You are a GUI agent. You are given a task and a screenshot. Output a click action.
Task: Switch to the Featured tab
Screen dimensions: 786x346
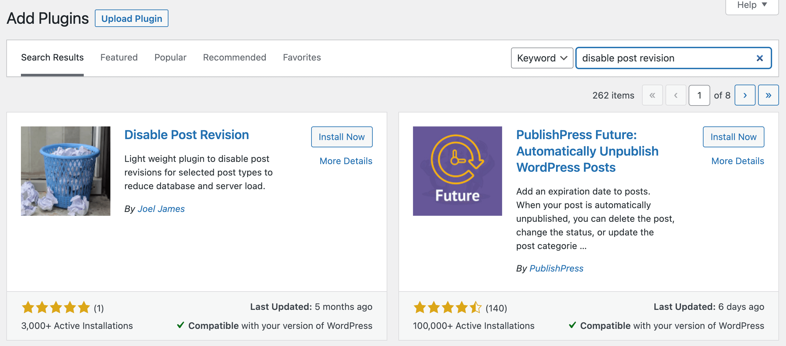[x=119, y=57]
